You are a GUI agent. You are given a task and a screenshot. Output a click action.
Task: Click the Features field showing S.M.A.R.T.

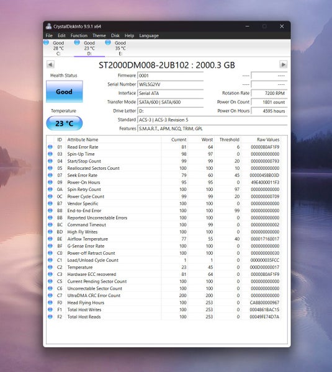click(x=212, y=128)
